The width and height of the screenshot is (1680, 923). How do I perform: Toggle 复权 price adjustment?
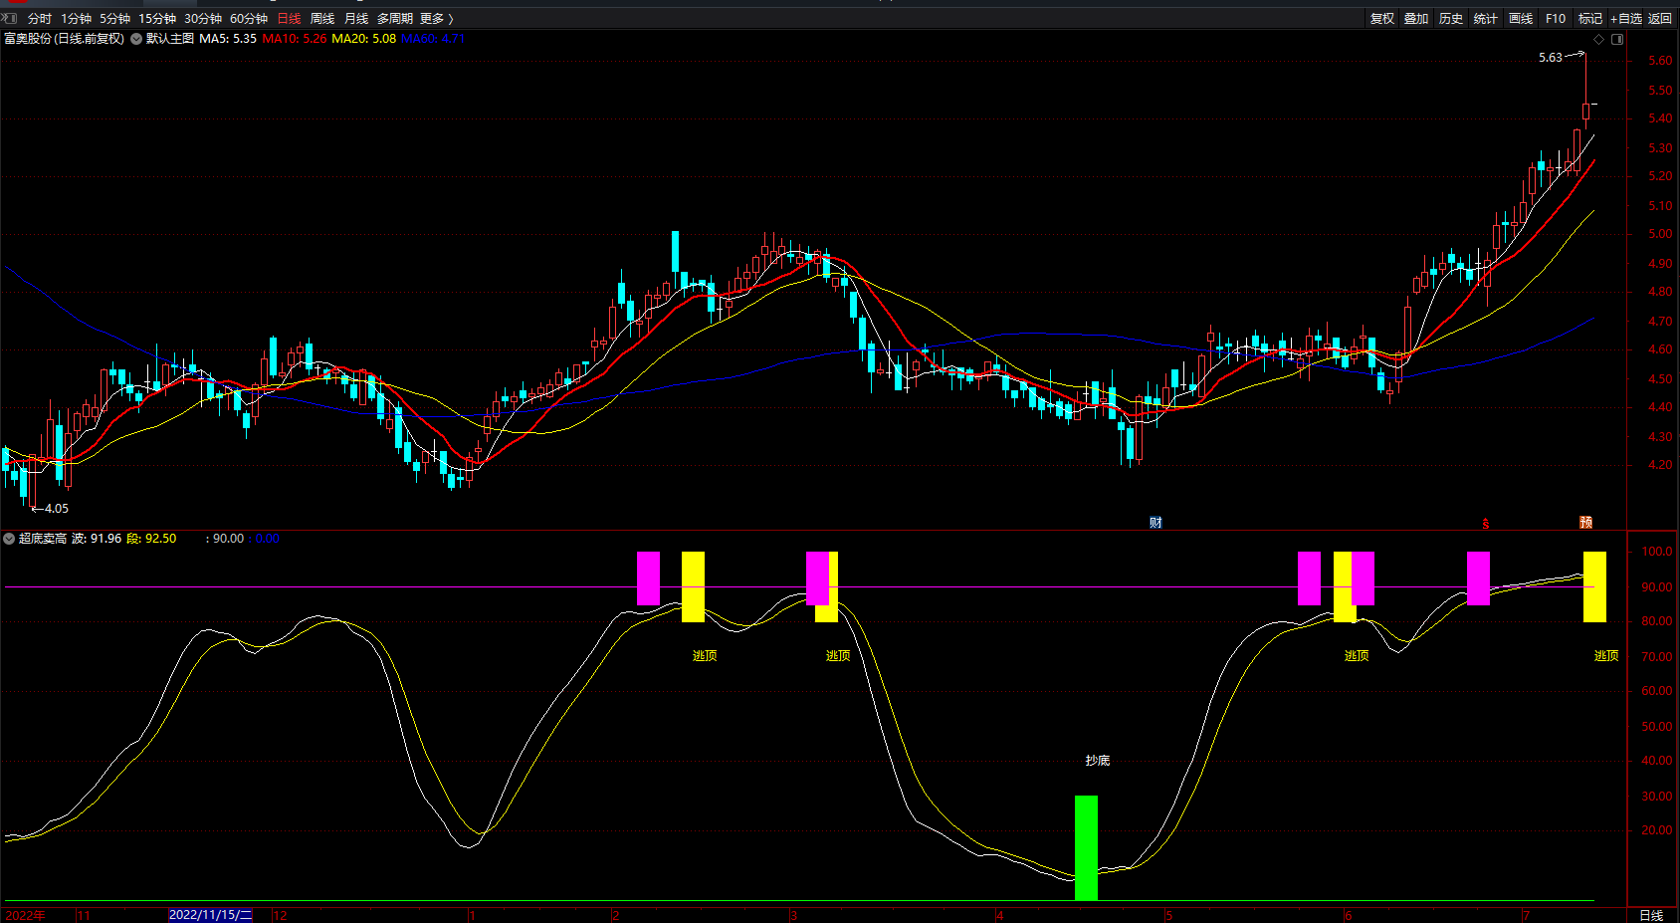1382,19
